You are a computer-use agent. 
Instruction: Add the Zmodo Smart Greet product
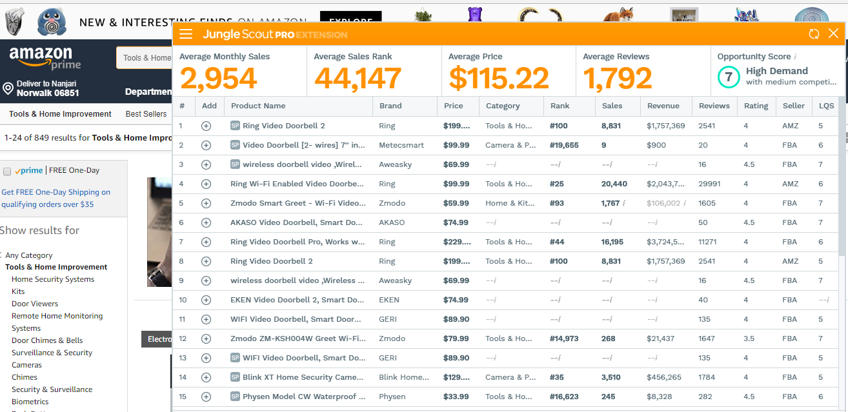click(x=206, y=203)
